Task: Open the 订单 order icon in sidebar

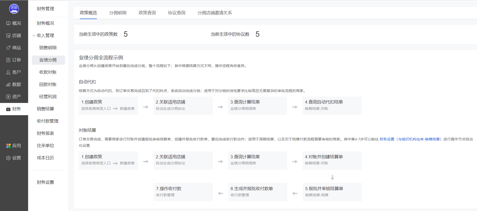Action: click(8, 60)
